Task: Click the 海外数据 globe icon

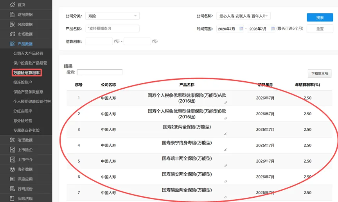Action: pyautogui.click(x=12, y=169)
